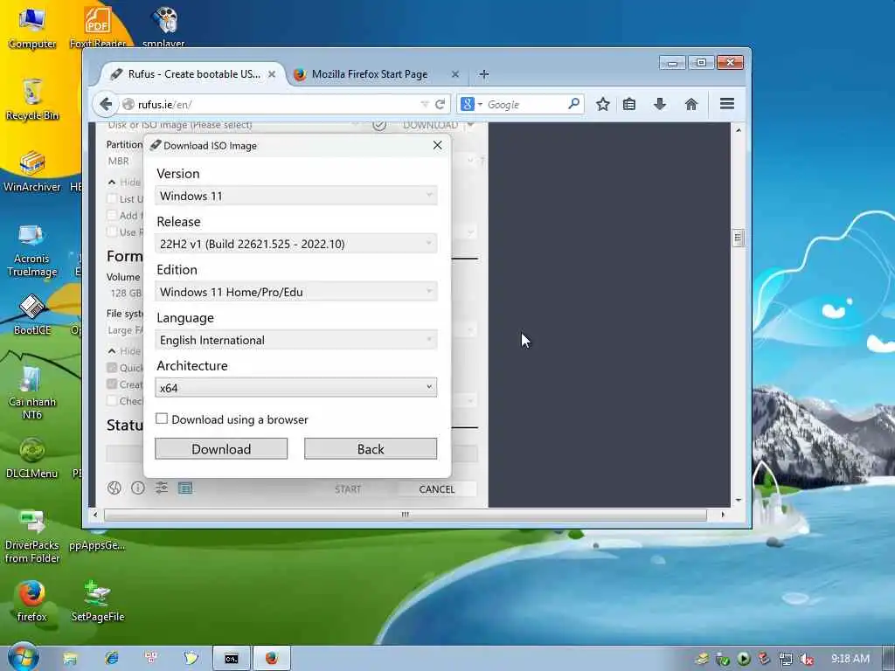This screenshot has height=671, width=895.
Task: Collapse Hide advanced format options
Action: 112,351
